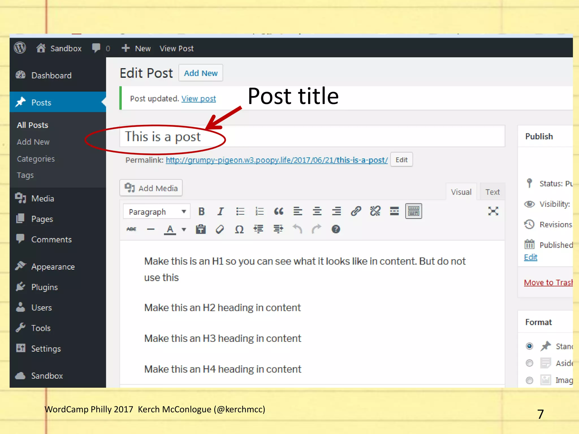579x434 pixels.
Task: Click the Insert Read More tag icon
Action: click(x=394, y=211)
